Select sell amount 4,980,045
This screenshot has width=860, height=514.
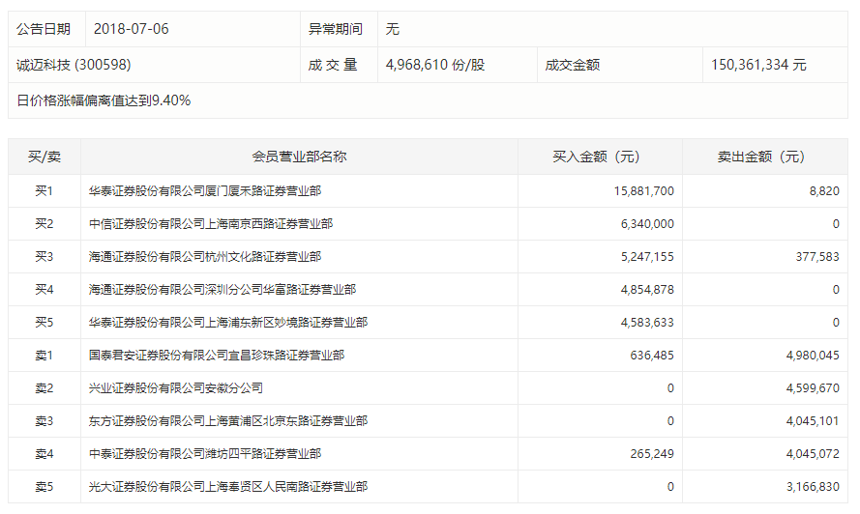(x=813, y=356)
